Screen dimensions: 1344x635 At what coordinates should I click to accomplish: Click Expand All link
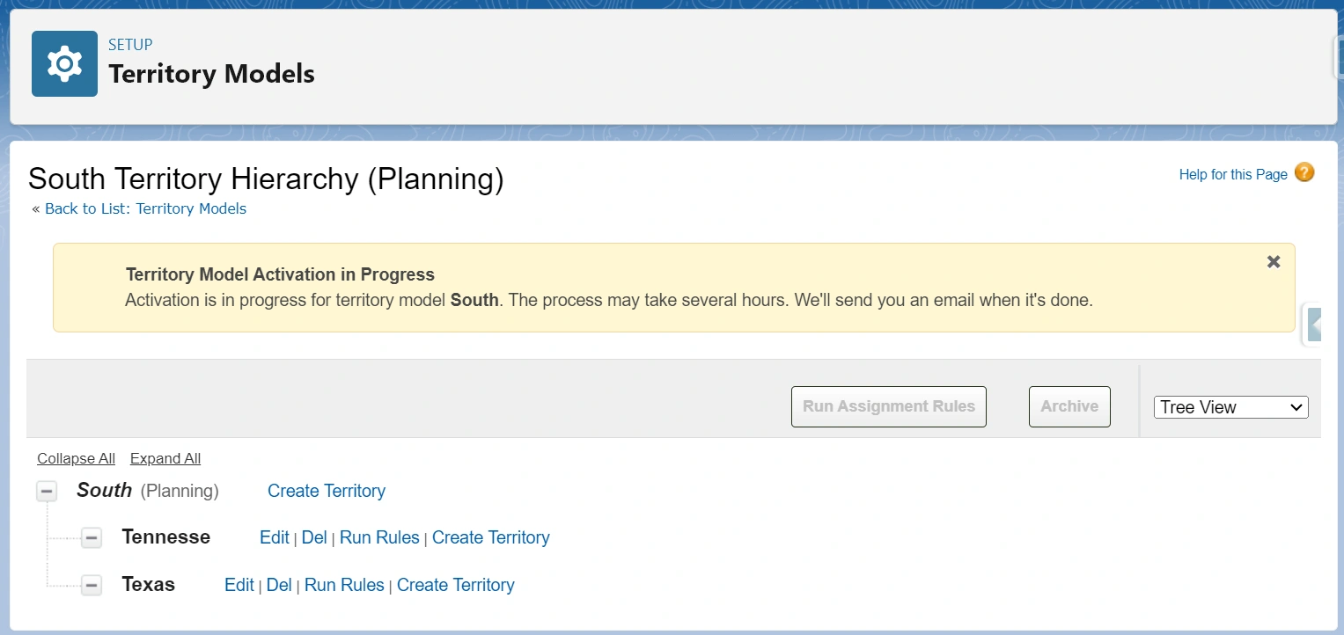165,458
